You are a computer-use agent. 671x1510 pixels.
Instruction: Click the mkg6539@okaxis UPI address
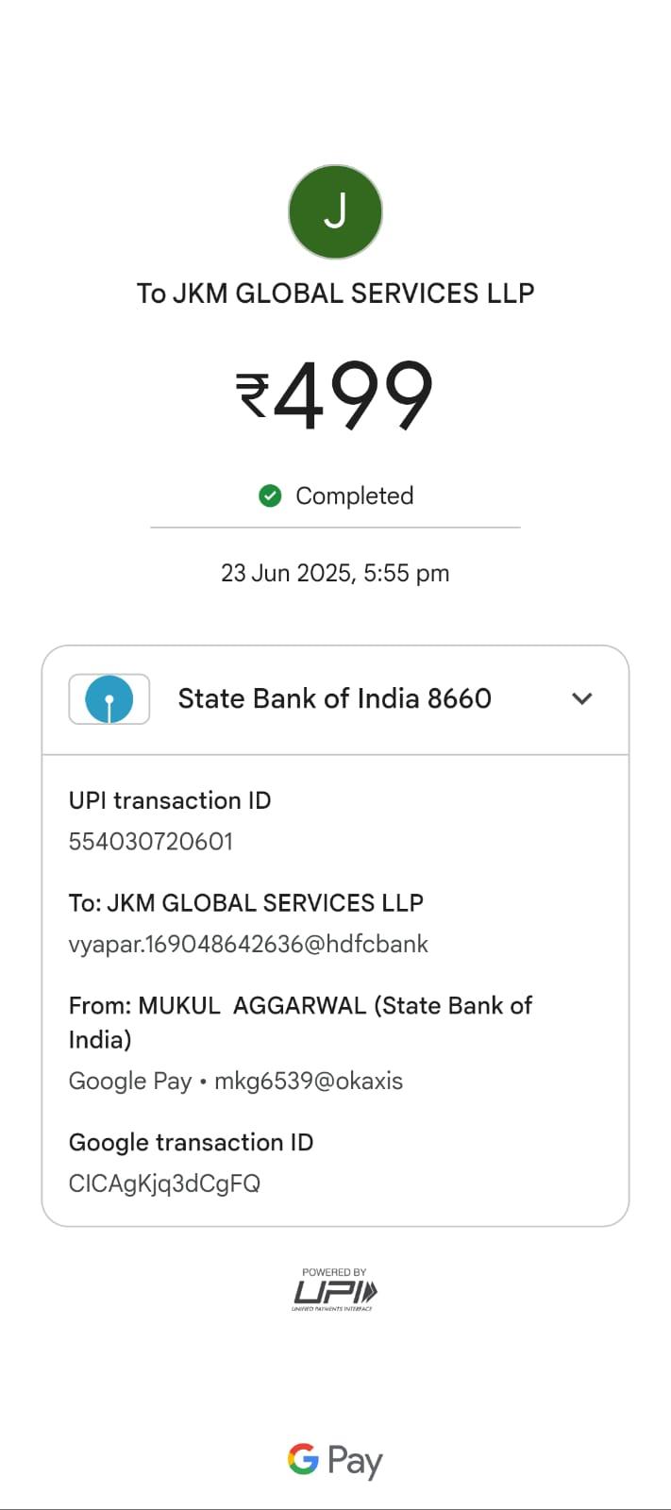point(309,1081)
